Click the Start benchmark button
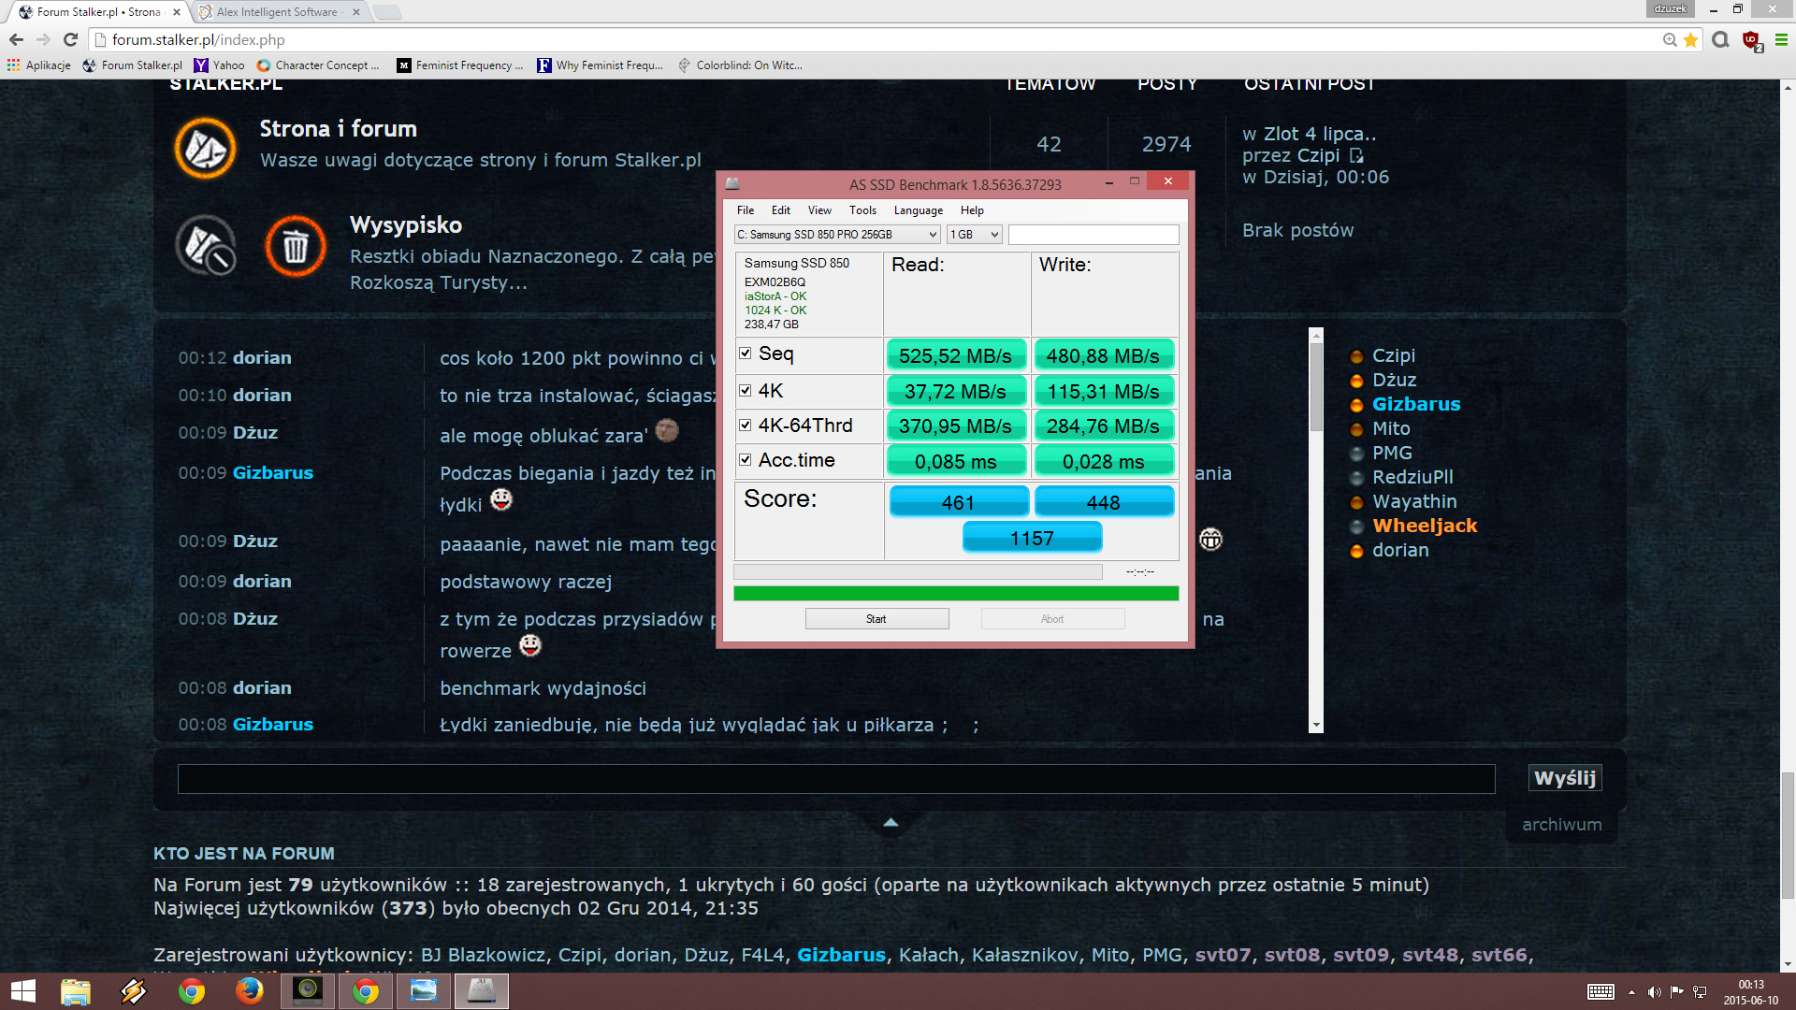1796x1010 pixels. (x=876, y=619)
